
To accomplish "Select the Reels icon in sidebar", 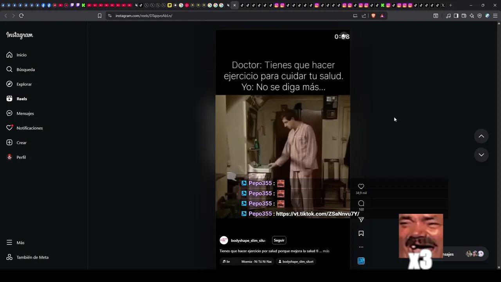I will tap(9, 99).
